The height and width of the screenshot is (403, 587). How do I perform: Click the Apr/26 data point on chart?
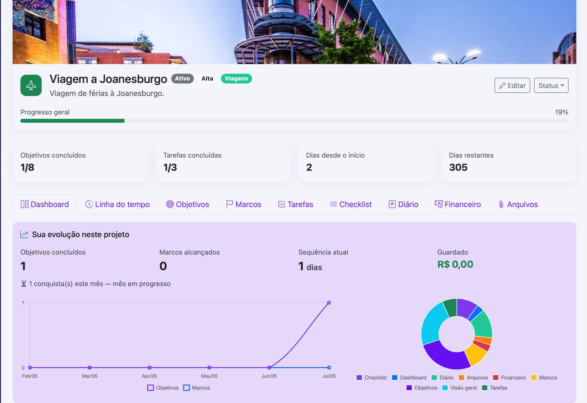pos(149,367)
